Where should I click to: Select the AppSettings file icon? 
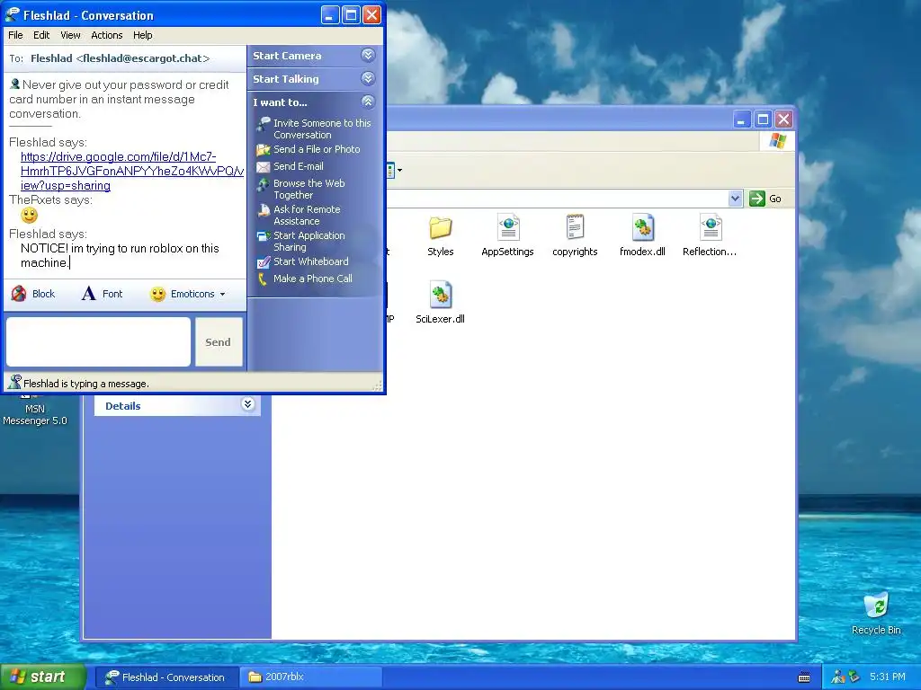pyautogui.click(x=508, y=227)
